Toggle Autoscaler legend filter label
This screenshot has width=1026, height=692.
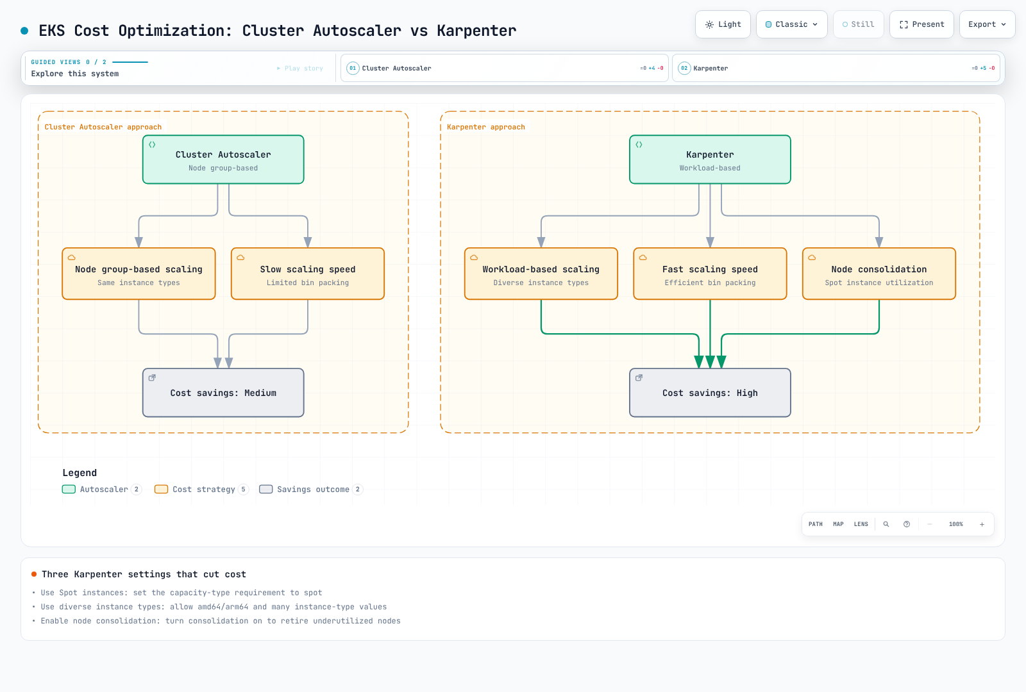pos(104,490)
